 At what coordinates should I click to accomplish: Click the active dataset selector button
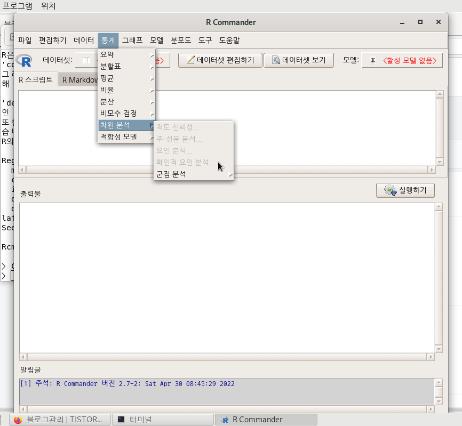point(122,60)
